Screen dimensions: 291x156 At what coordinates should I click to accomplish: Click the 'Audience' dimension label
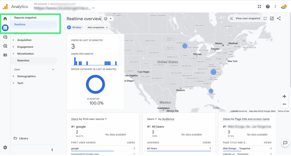[x=168, y=119]
